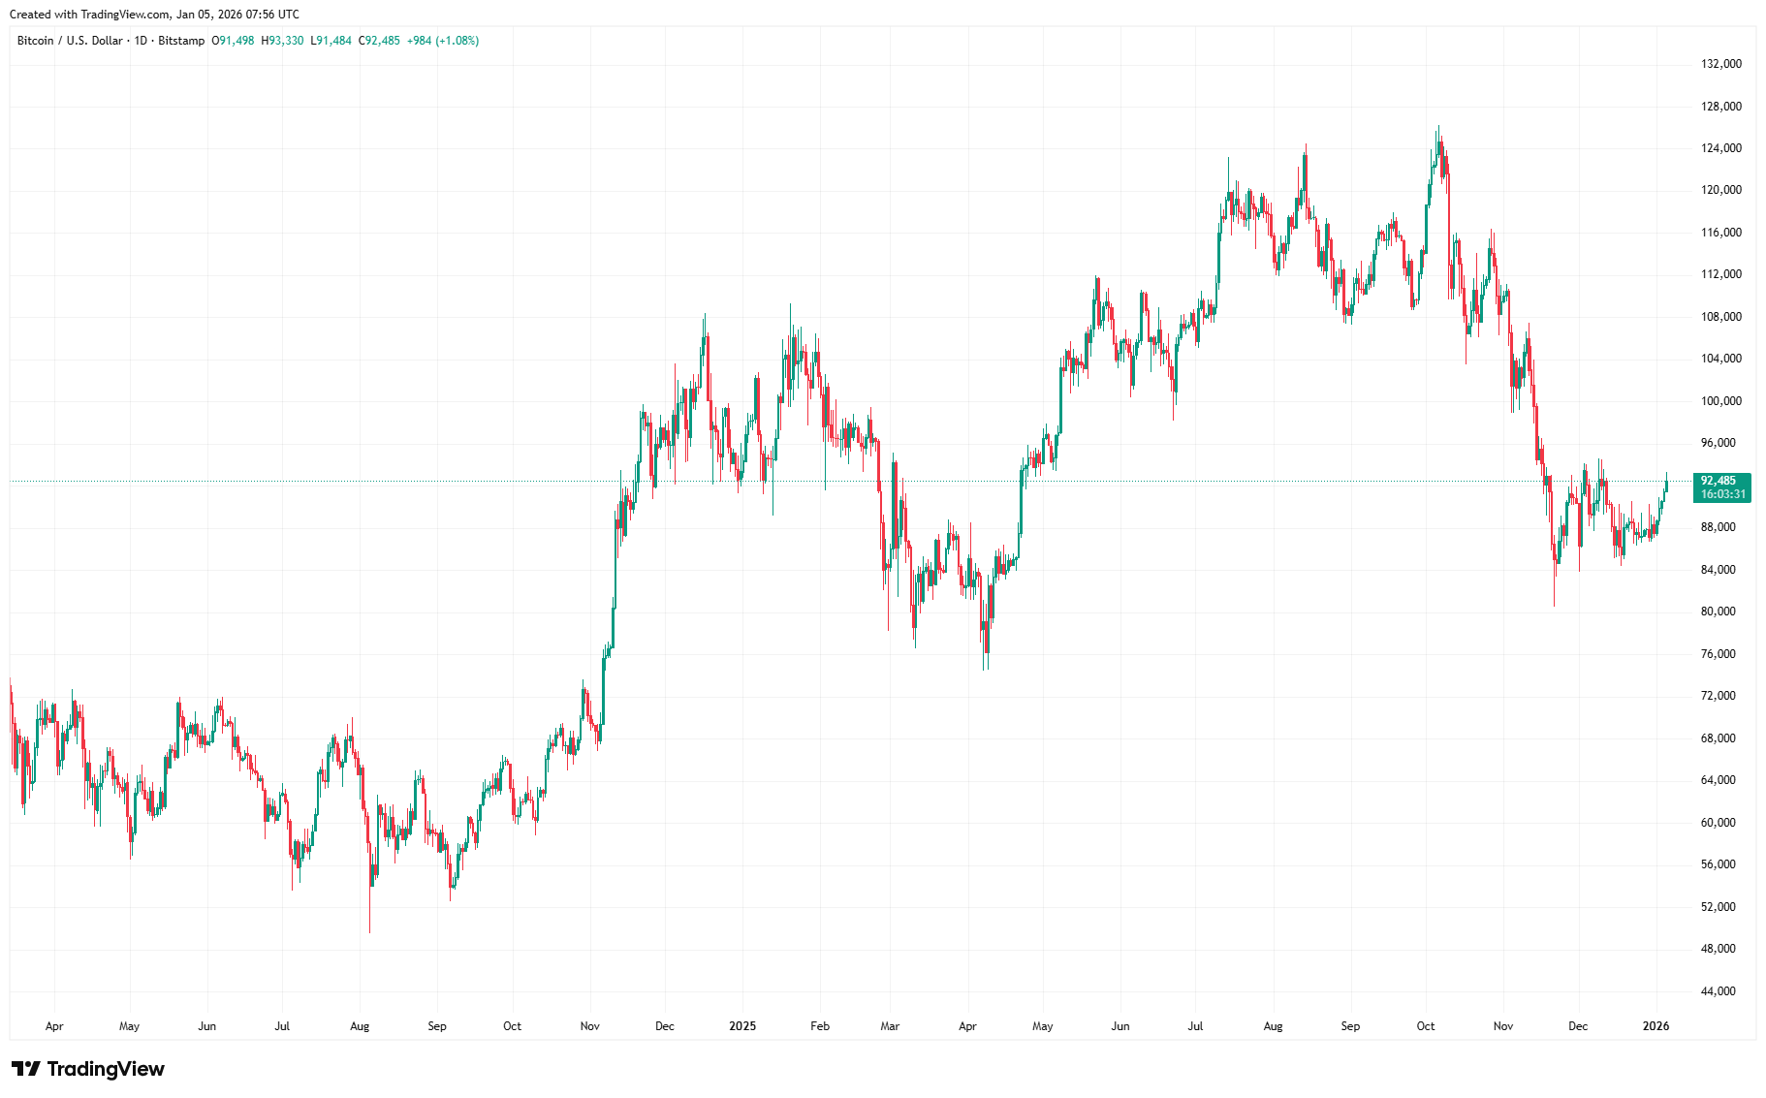Viewport: 1766px width, 1098px height.
Task: Click the +984 (+1.08%) change readout
Action: pyautogui.click(x=443, y=41)
